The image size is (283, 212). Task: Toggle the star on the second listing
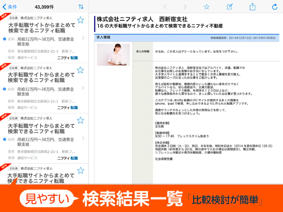click(x=80, y=70)
